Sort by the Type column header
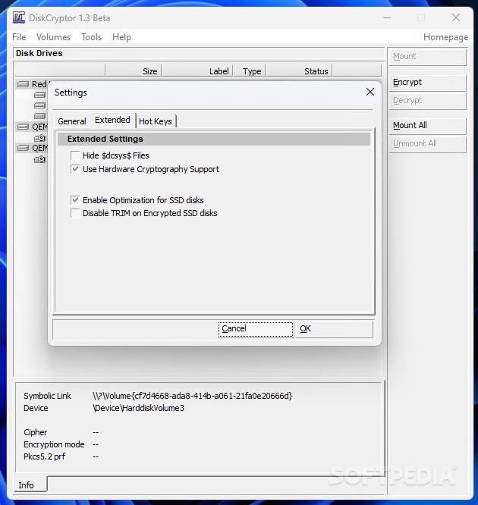Image resolution: width=478 pixels, height=505 pixels. coord(250,71)
